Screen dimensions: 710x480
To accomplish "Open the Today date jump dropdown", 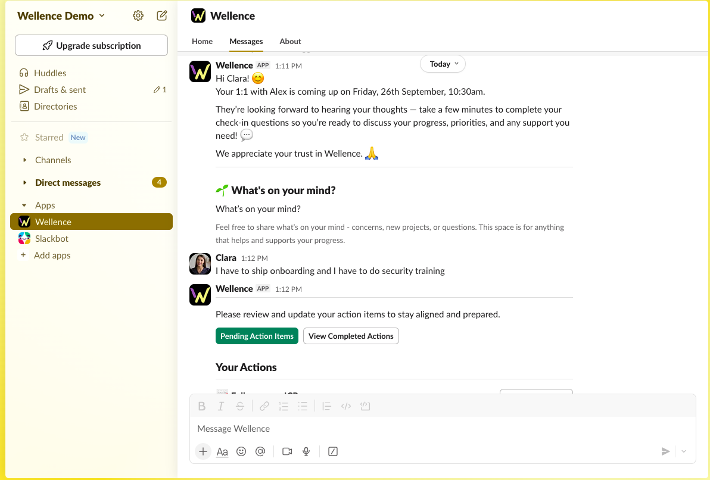I will pyautogui.click(x=443, y=64).
